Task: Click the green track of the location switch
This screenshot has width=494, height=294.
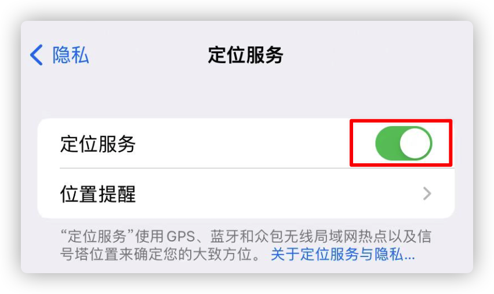Action: (387, 144)
